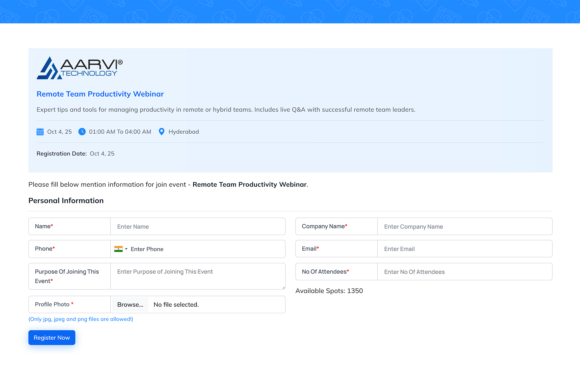Click the purpose textarea resize handle
Viewport: 580px width, 369px height.
[x=283, y=287]
